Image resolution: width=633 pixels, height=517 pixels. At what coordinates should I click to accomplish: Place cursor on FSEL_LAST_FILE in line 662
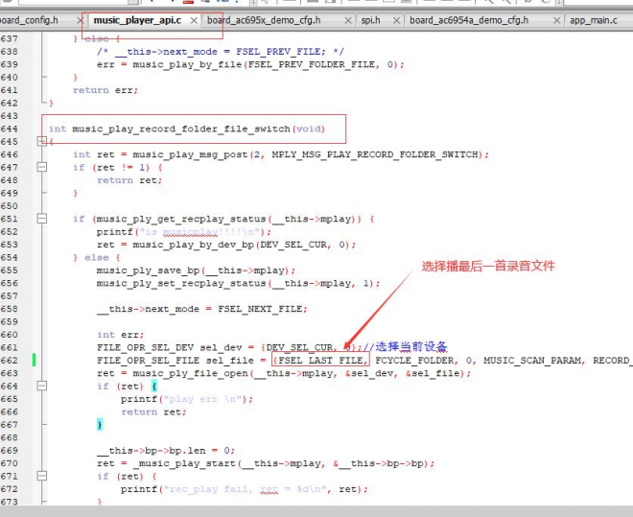click(x=320, y=360)
